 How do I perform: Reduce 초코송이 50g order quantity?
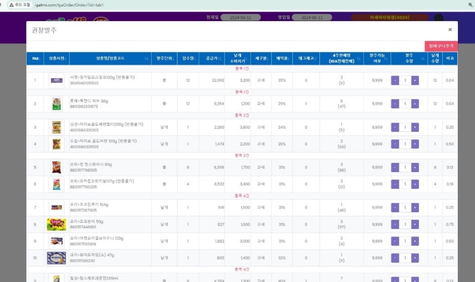point(395,225)
